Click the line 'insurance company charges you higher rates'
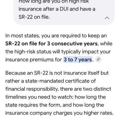 (x=59, y=113)
